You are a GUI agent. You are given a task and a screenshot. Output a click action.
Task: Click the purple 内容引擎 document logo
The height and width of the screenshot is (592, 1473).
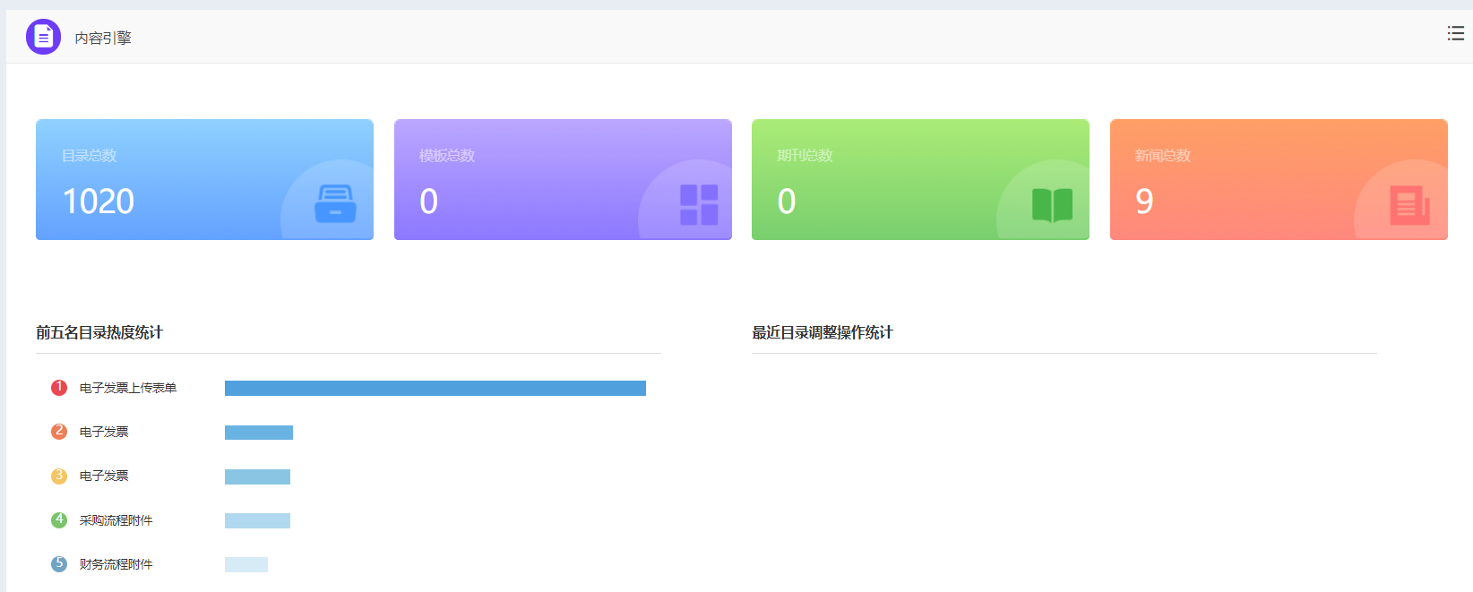[x=44, y=37]
